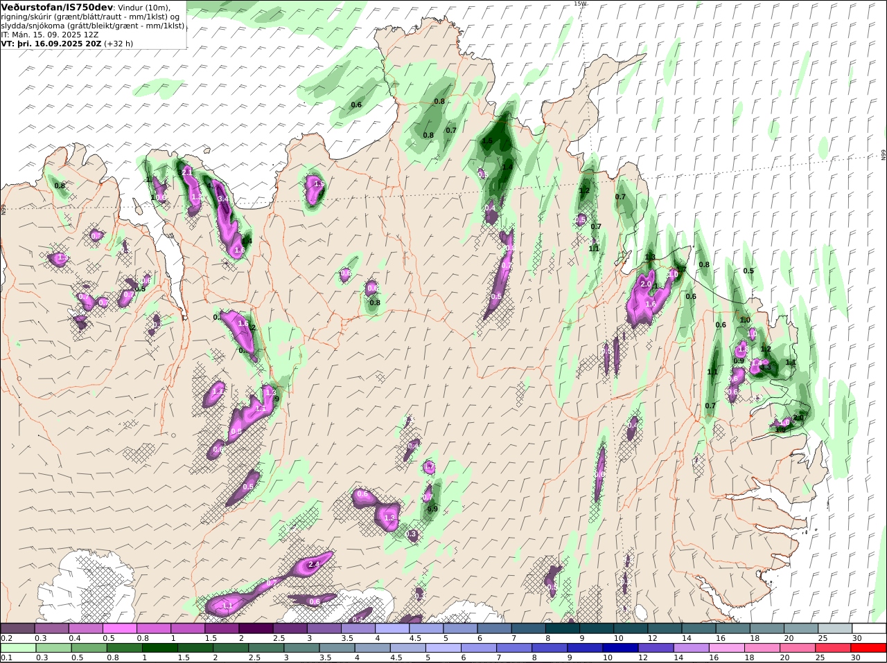Select lower legend swatch labeled 4
Viewport: 887px width, 663px height.
click(372, 648)
